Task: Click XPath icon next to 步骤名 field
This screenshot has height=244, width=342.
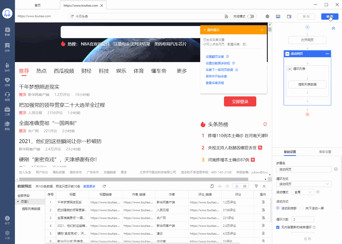Action: [x=336, y=169]
